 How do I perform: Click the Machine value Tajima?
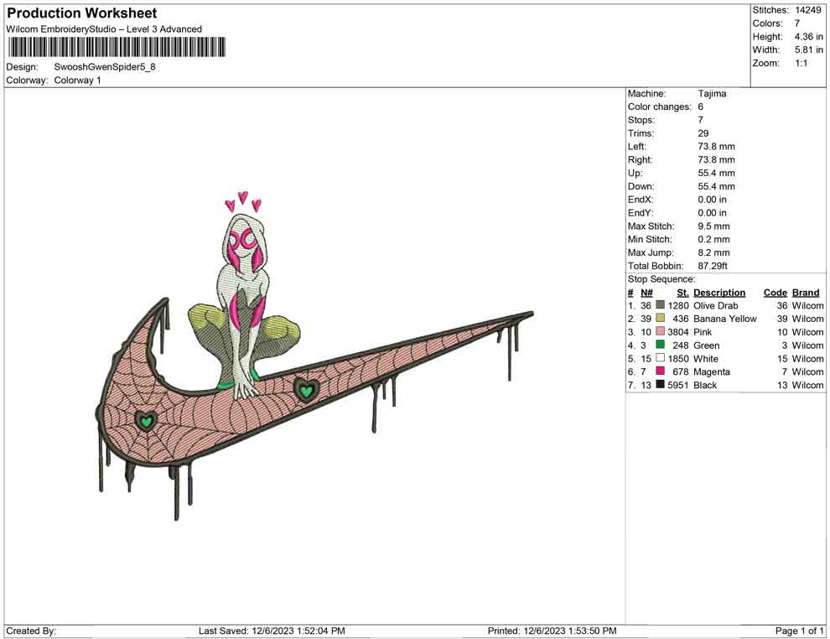click(712, 94)
